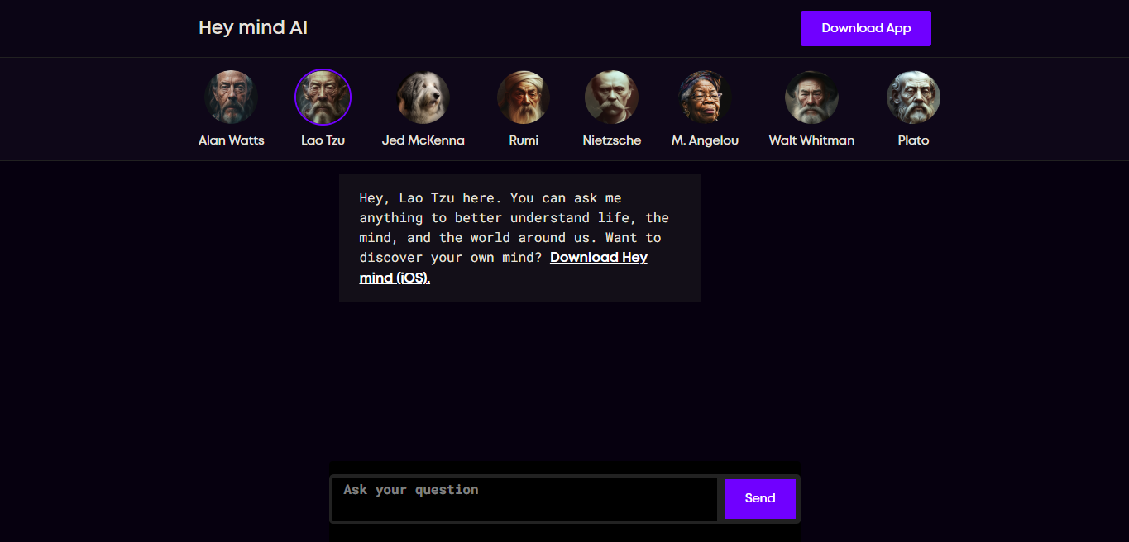Image resolution: width=1129 pixels, height=542 pixels.
Task: Switch to the Nietzsche portrait
Action: 612,97
